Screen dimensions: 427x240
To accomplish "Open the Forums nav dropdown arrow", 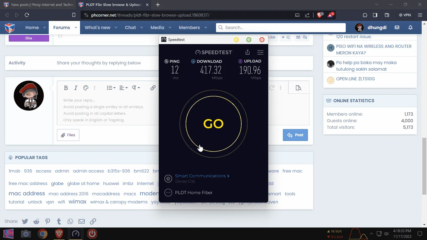I will (x=76, y=27).
